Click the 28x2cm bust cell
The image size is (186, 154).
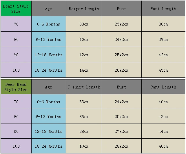pos(122,146)
